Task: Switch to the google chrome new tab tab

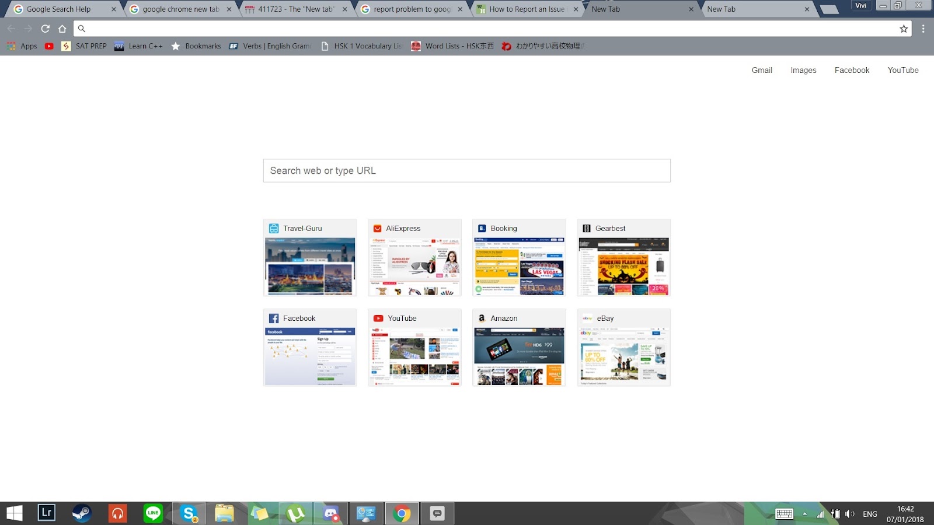Action: tap(180, 9)
